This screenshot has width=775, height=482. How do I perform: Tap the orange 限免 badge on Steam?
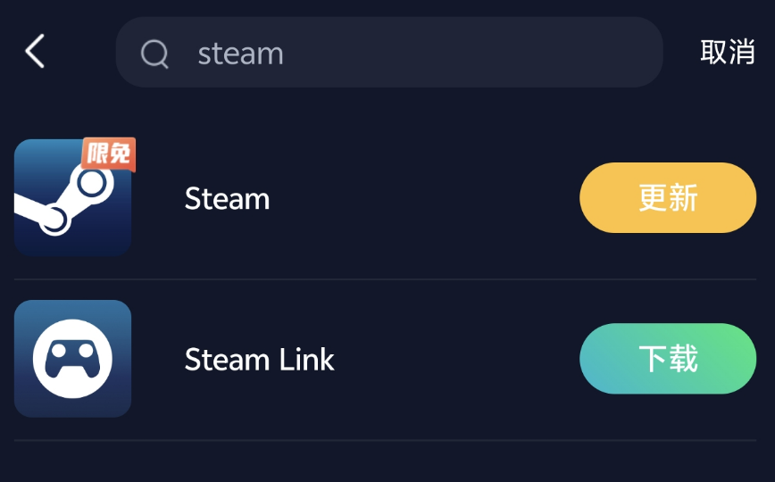[x=109, y=154]
